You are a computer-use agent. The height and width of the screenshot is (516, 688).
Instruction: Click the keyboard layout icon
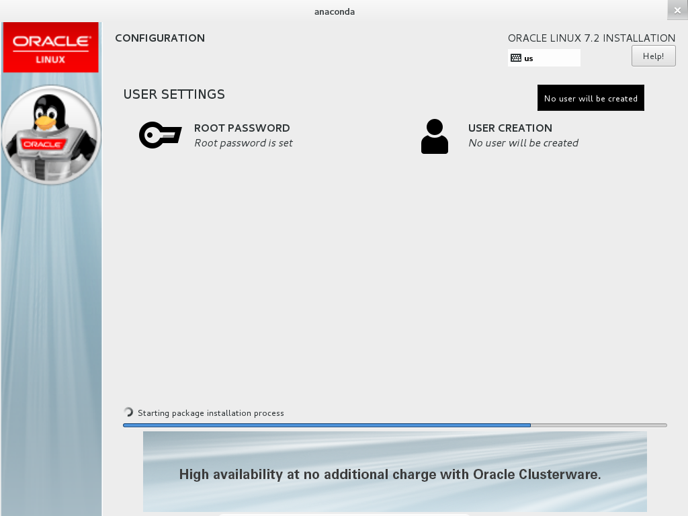point(516,58)
